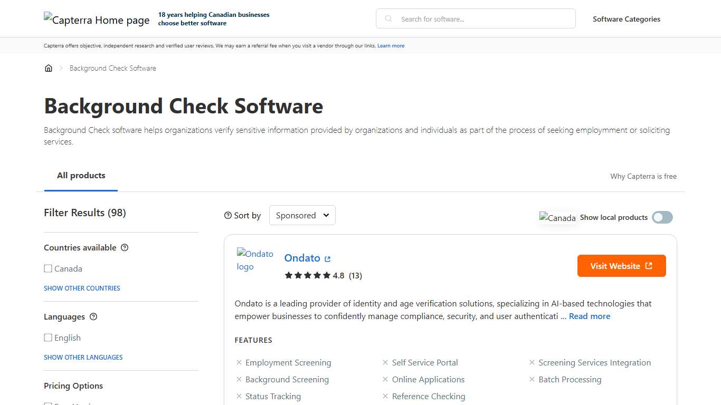Check the English language checkbox
This screenshot has width=721, height=405.
click(48, 337)
